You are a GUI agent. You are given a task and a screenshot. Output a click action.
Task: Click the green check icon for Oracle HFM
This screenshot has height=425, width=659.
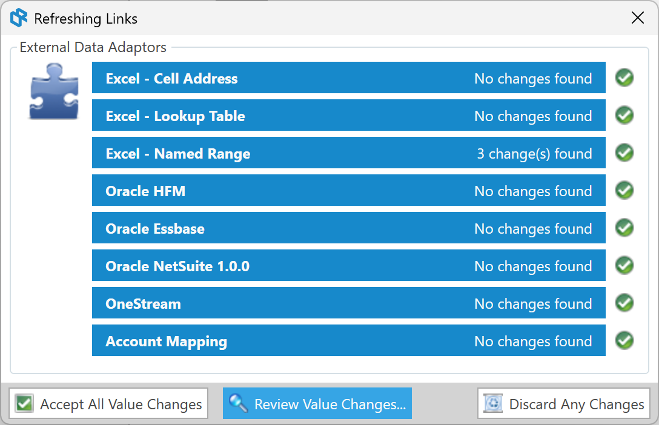[624, 190]
